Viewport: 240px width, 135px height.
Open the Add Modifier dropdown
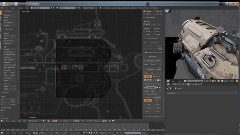202,93
